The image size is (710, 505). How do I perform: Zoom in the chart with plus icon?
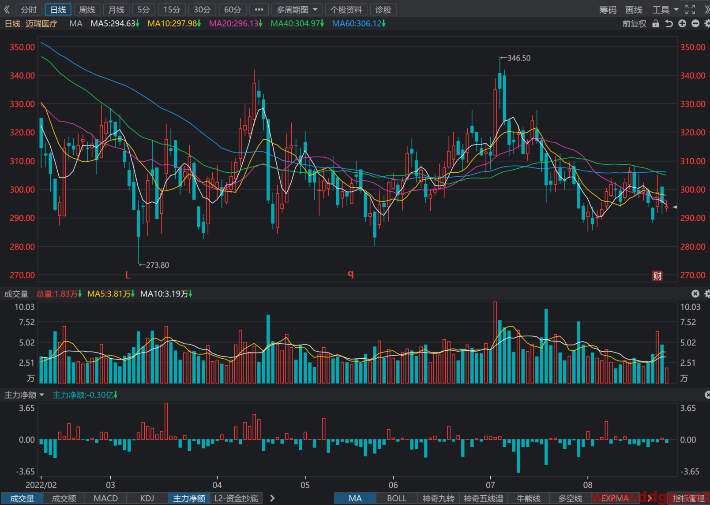click(682, 24)
